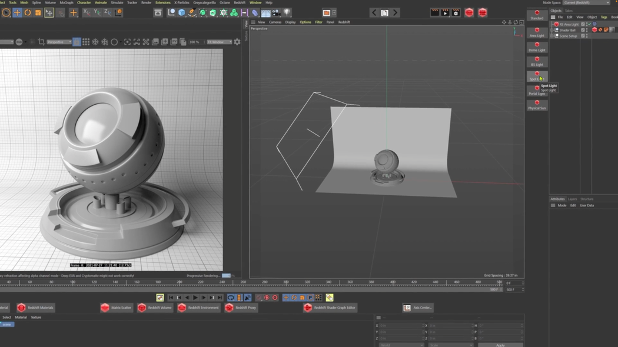Image resolution: width=618 pixels, height=347 pixels.
Task: Toggle the green enable checkmark on RS Area Light
Action: pos(590,24)
